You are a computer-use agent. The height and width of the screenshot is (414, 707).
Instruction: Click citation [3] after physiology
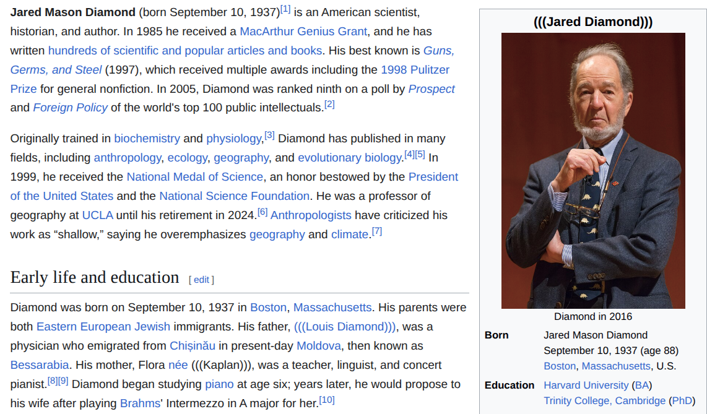pos(269,135)
